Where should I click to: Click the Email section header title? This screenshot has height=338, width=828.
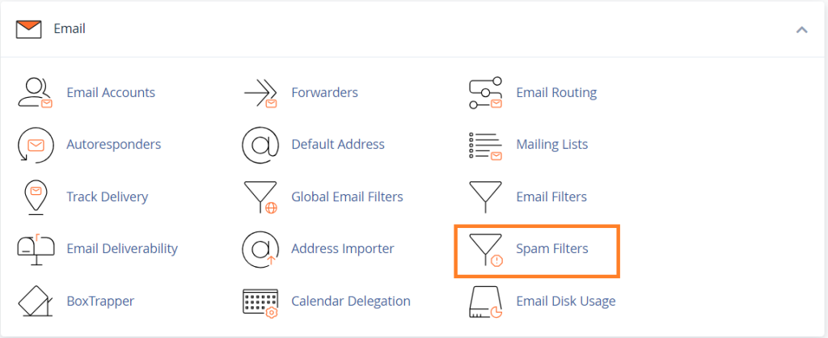tap(70, 28)
